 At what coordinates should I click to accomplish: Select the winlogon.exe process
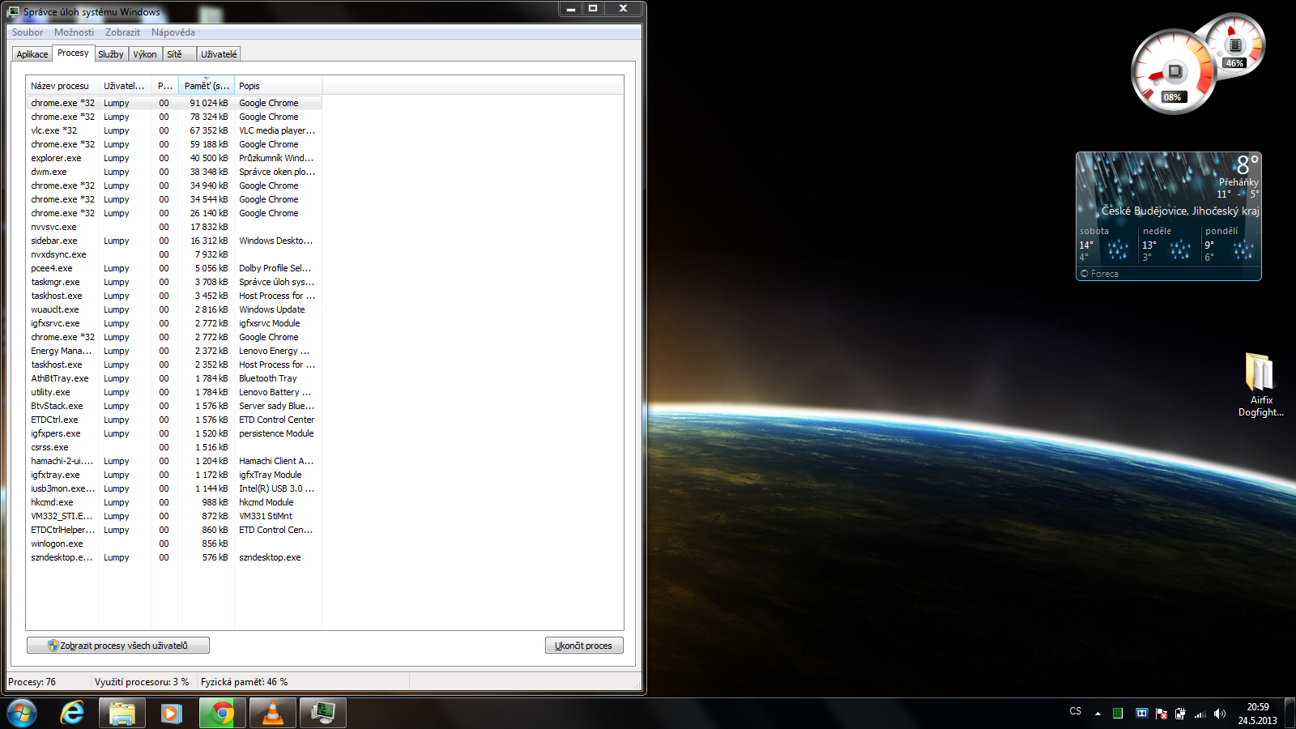click(x=174, y=544)
